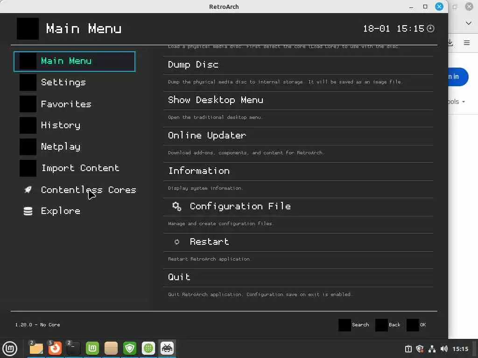
Task: Click the Explore database icon
Action: click(28, 211)
